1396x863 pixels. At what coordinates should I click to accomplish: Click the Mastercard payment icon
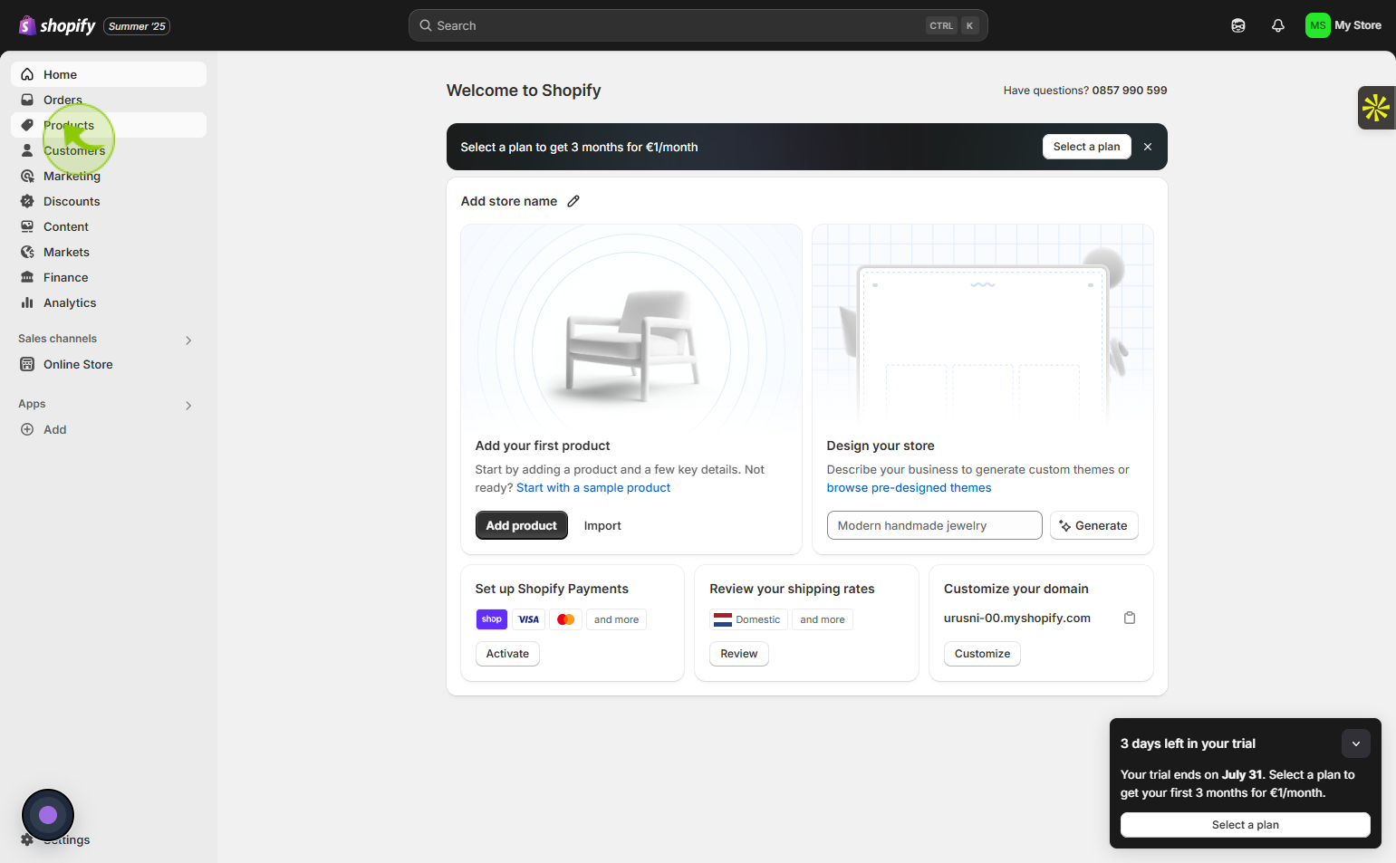[566, 619]
